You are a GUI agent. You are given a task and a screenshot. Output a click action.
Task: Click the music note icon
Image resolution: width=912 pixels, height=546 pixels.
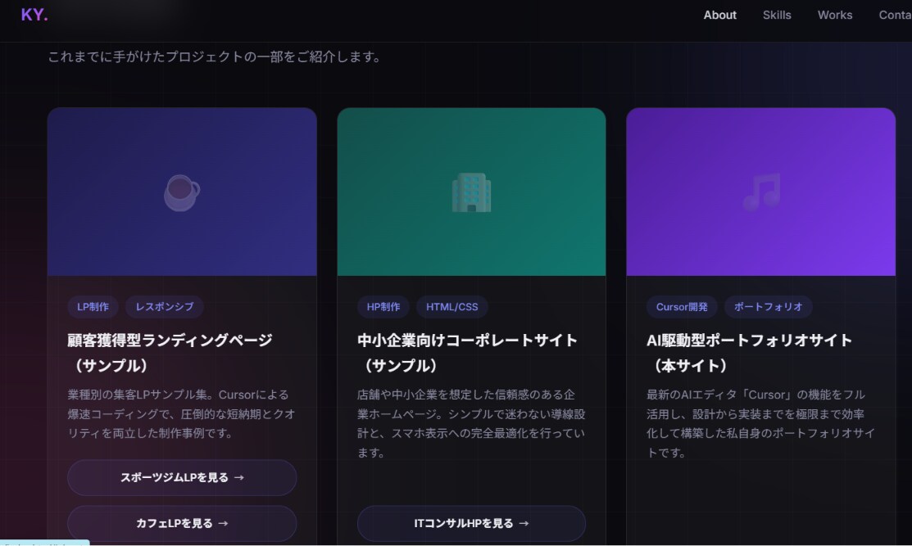click(x=761, y=191)
